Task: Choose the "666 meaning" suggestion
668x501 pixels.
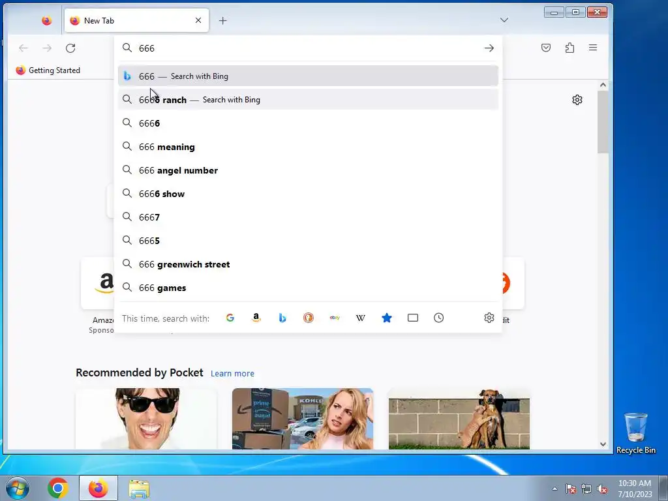Action: pos(308,147)
